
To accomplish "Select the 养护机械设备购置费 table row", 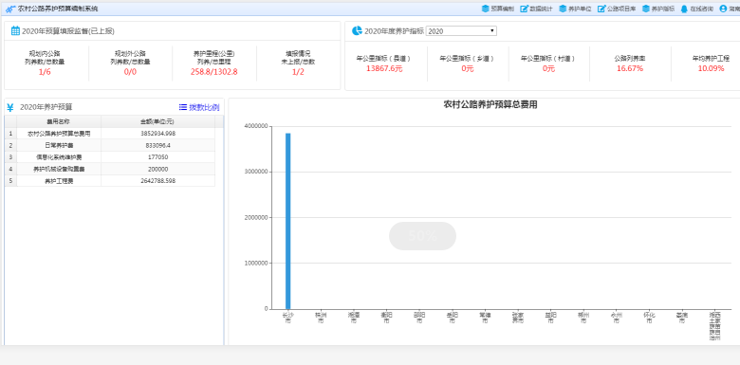I will pos(109,169).
